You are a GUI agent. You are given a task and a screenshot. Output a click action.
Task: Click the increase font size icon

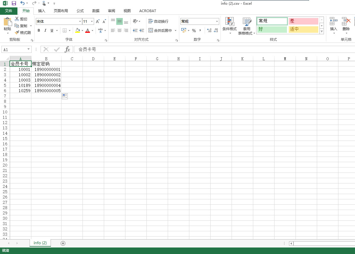[98, 22]
